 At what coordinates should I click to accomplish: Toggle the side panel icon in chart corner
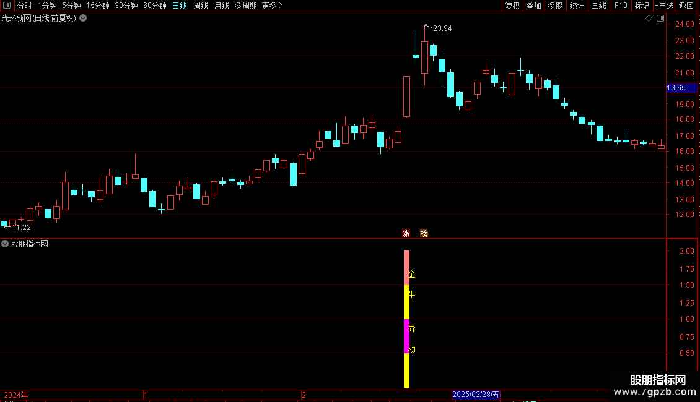click(660, 19)
